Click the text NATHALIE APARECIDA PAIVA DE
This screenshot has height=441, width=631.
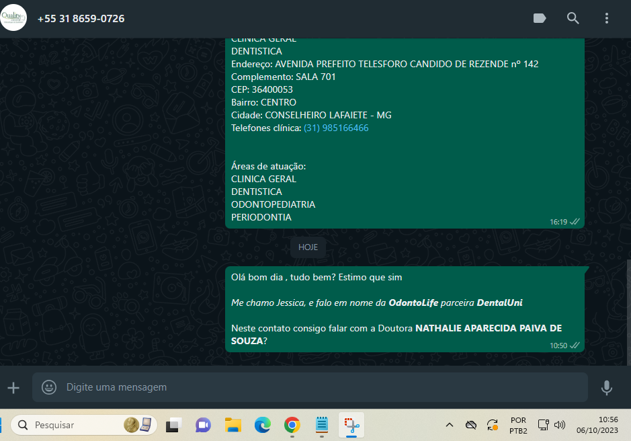[x=489, y=328]
